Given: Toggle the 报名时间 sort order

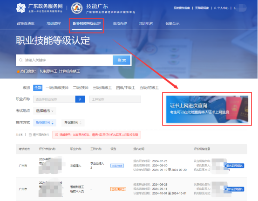Looking at the screenshot, I should click(x=45, y=123).
